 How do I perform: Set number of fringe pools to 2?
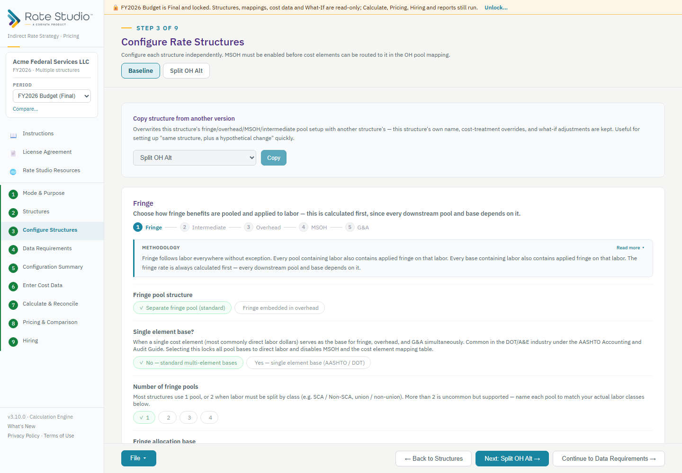[168, 418]
